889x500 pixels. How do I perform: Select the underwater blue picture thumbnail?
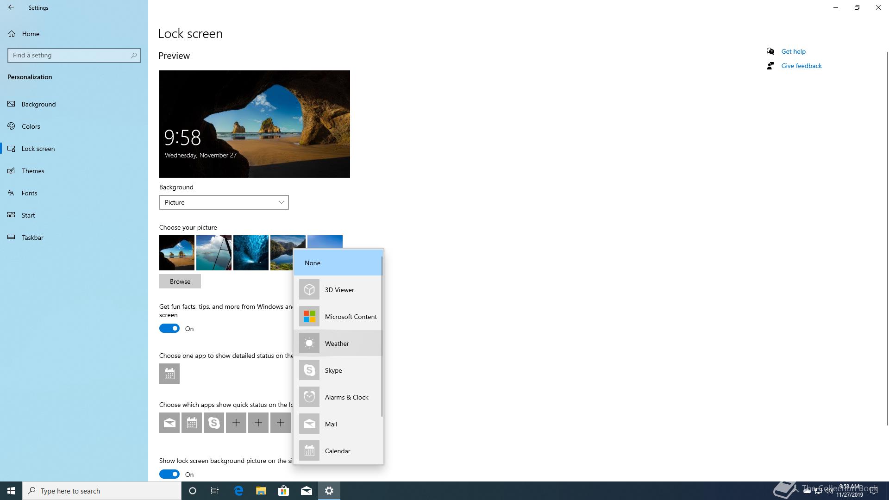(x=251, y=253)
